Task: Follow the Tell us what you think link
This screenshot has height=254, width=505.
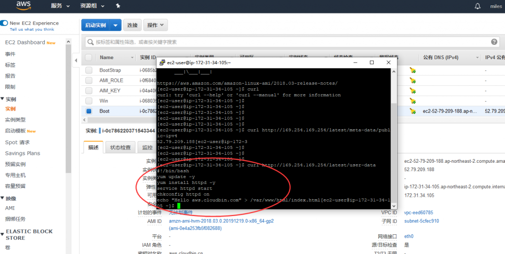Action: 32,29
